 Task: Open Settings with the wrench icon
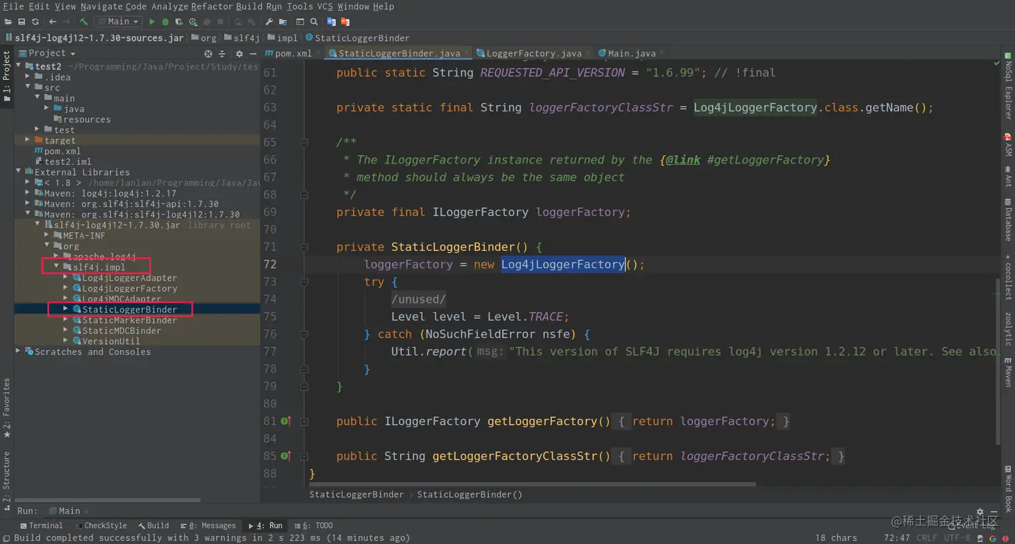(269, 22)
